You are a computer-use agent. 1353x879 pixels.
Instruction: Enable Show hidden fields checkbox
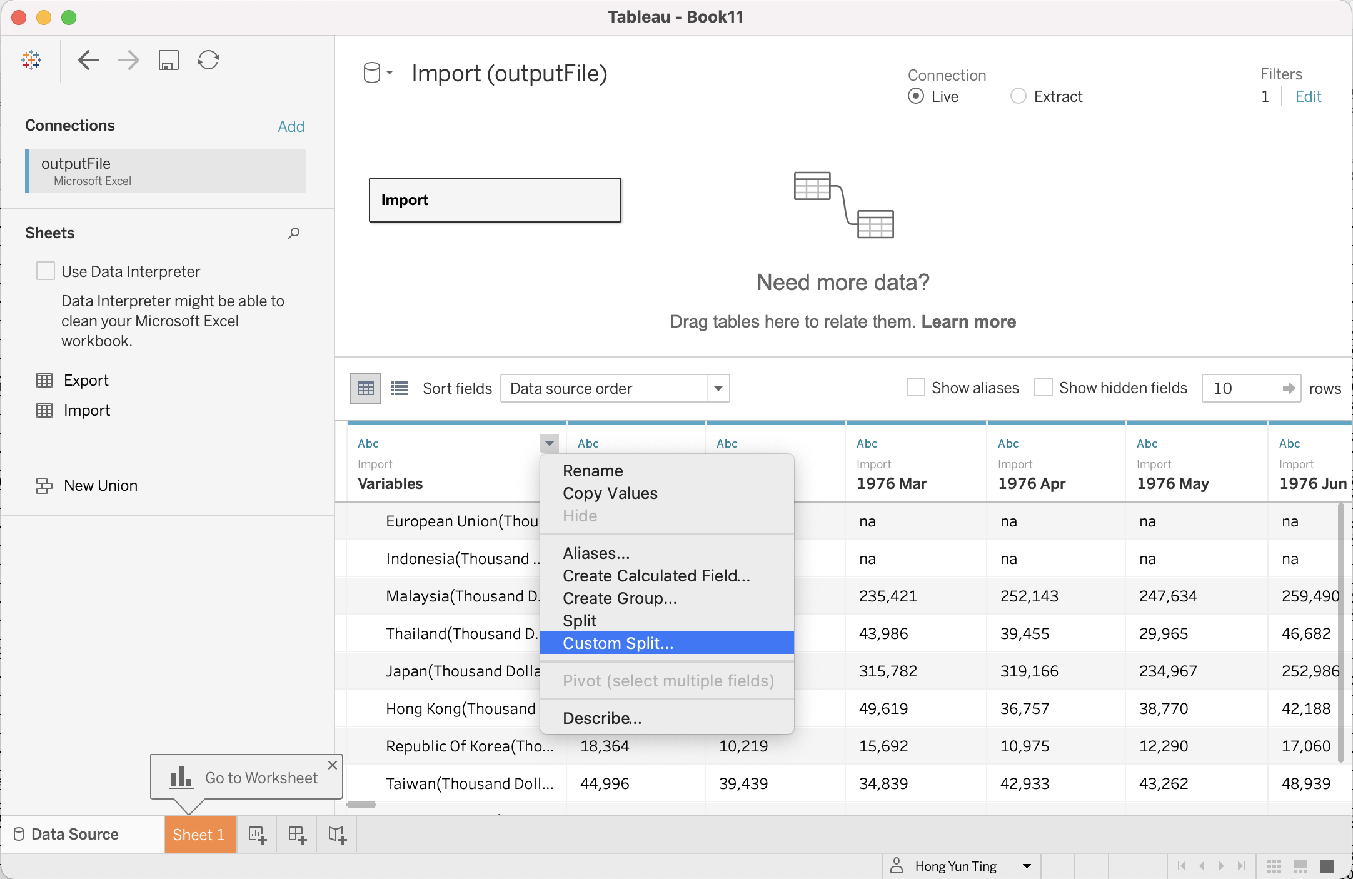pyautogui.click(x=1043, y=388)
